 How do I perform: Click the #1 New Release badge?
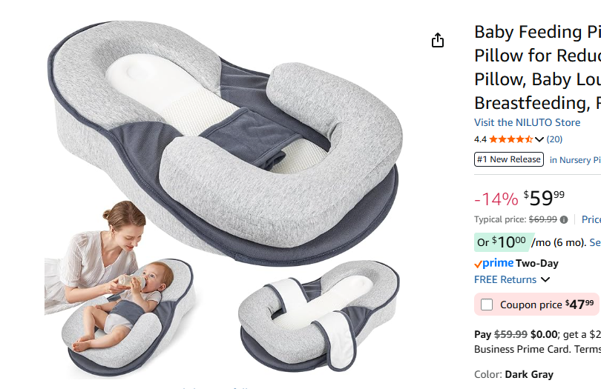click(x=509, y=159)
